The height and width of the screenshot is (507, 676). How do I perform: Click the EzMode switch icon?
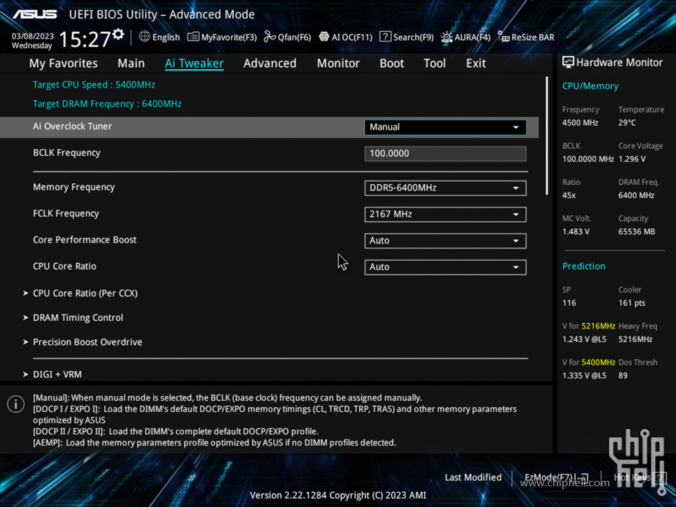(584, 477)
